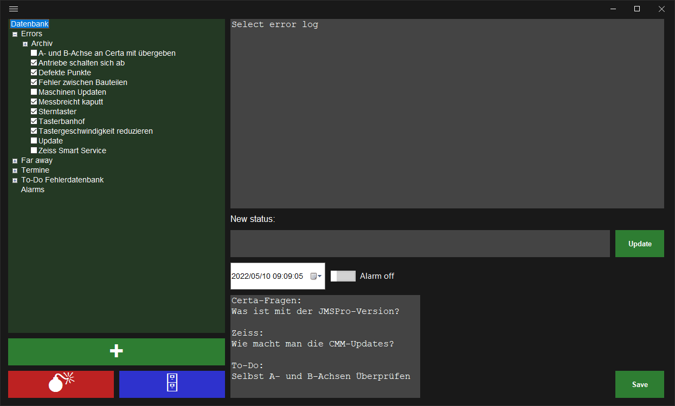675x406 pixels.
Task: Select the Tasterbanhof error entry
Action: click(x=61, y=121)
